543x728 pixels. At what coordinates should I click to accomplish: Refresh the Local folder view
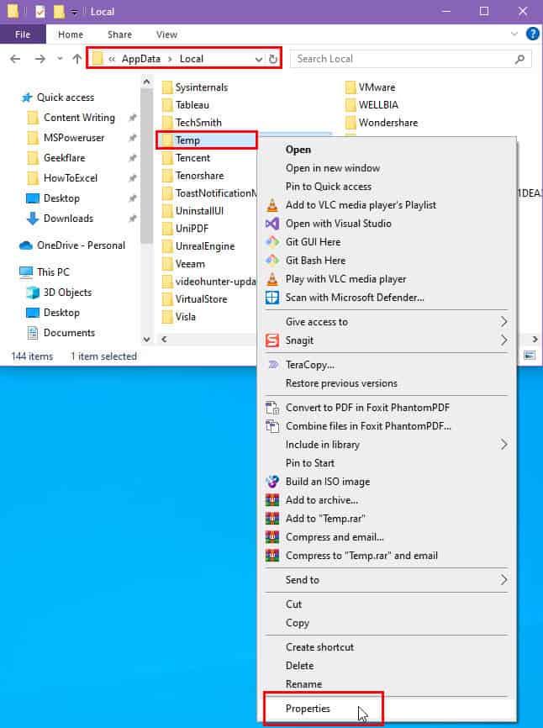[x=273, y=59]
